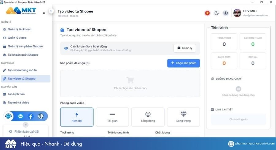The image size is (276, 150).
Task: Switch language via Vietnam flag icon
Action: (x=207, y=13)
